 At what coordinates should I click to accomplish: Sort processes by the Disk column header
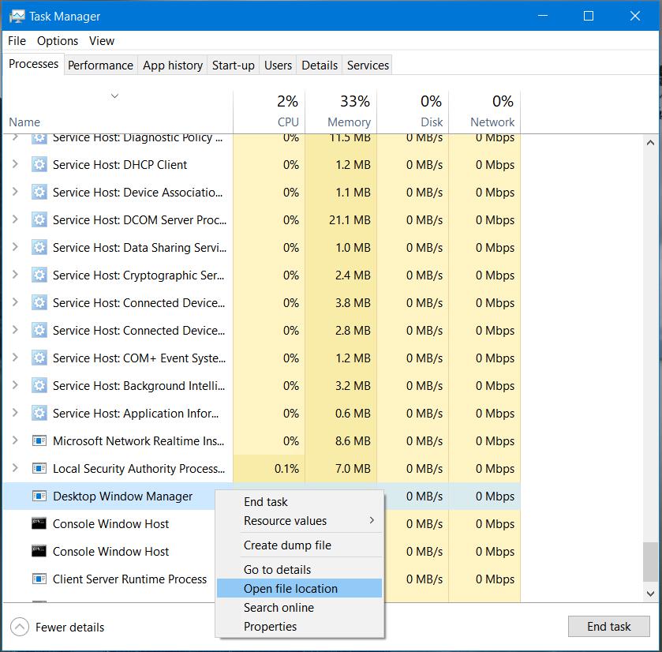pyautogui.click(x=413, y=111)
